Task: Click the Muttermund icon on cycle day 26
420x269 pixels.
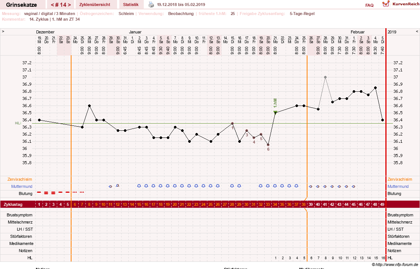Action: 218,186
